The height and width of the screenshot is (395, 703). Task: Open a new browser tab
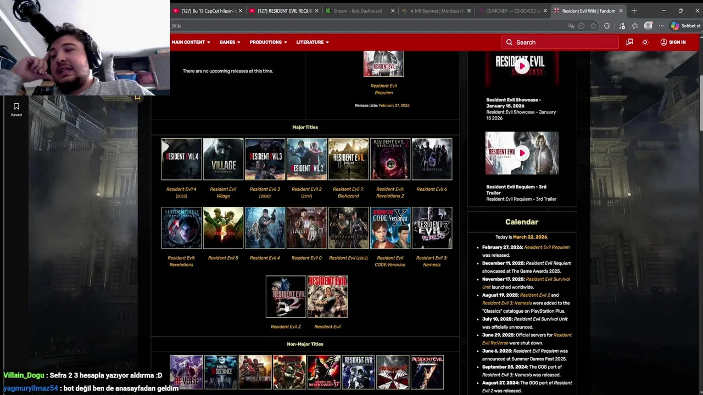(x=634, y=10)
